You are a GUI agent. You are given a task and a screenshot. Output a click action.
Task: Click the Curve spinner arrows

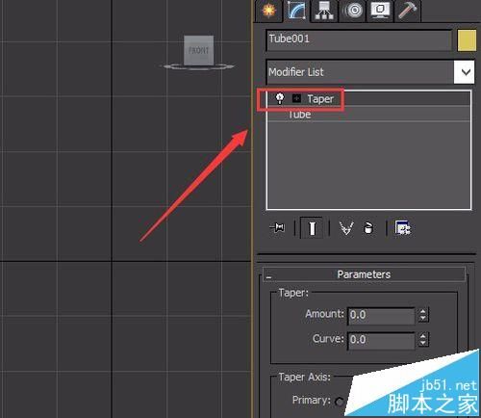point(423,340)
